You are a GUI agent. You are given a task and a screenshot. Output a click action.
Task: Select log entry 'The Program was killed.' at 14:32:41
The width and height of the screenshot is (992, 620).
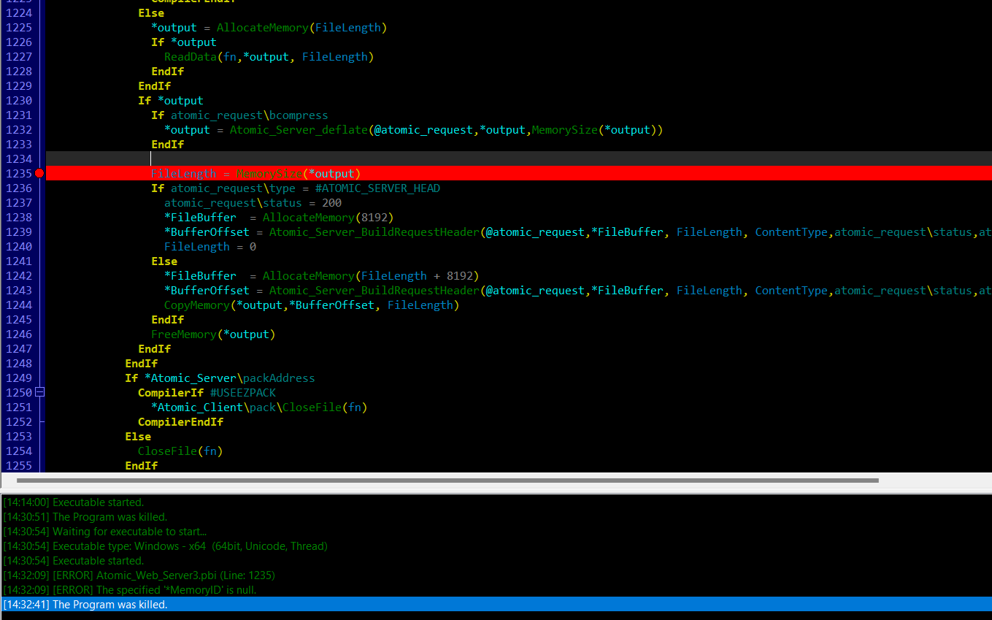pyautogui.click(x=496, y=605)
